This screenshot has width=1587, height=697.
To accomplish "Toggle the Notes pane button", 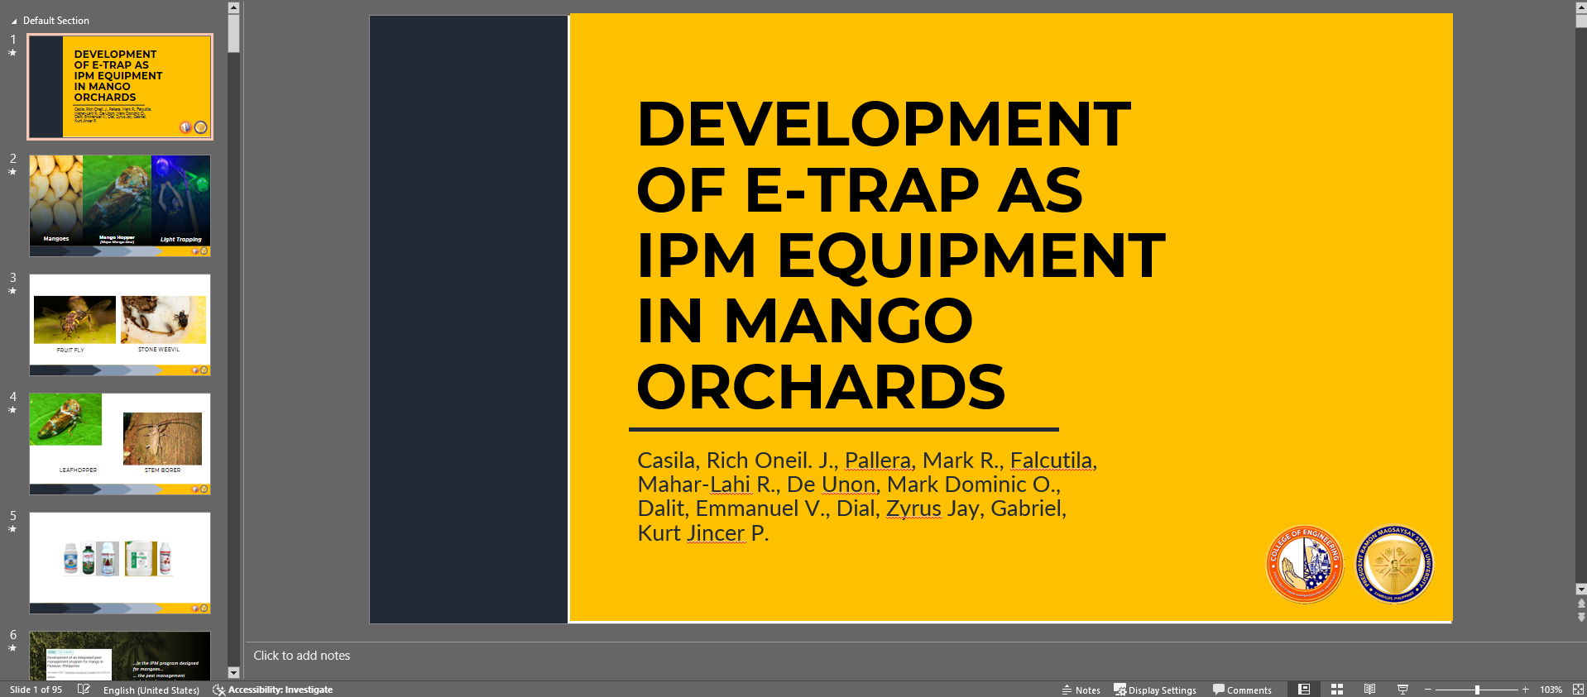I will coord(1081,690).
